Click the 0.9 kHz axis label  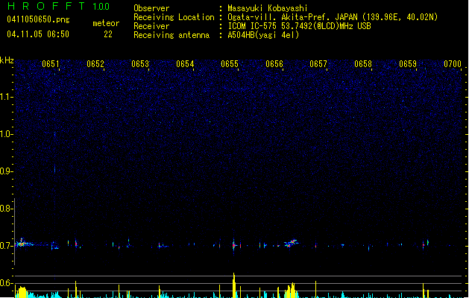point(6,171)
